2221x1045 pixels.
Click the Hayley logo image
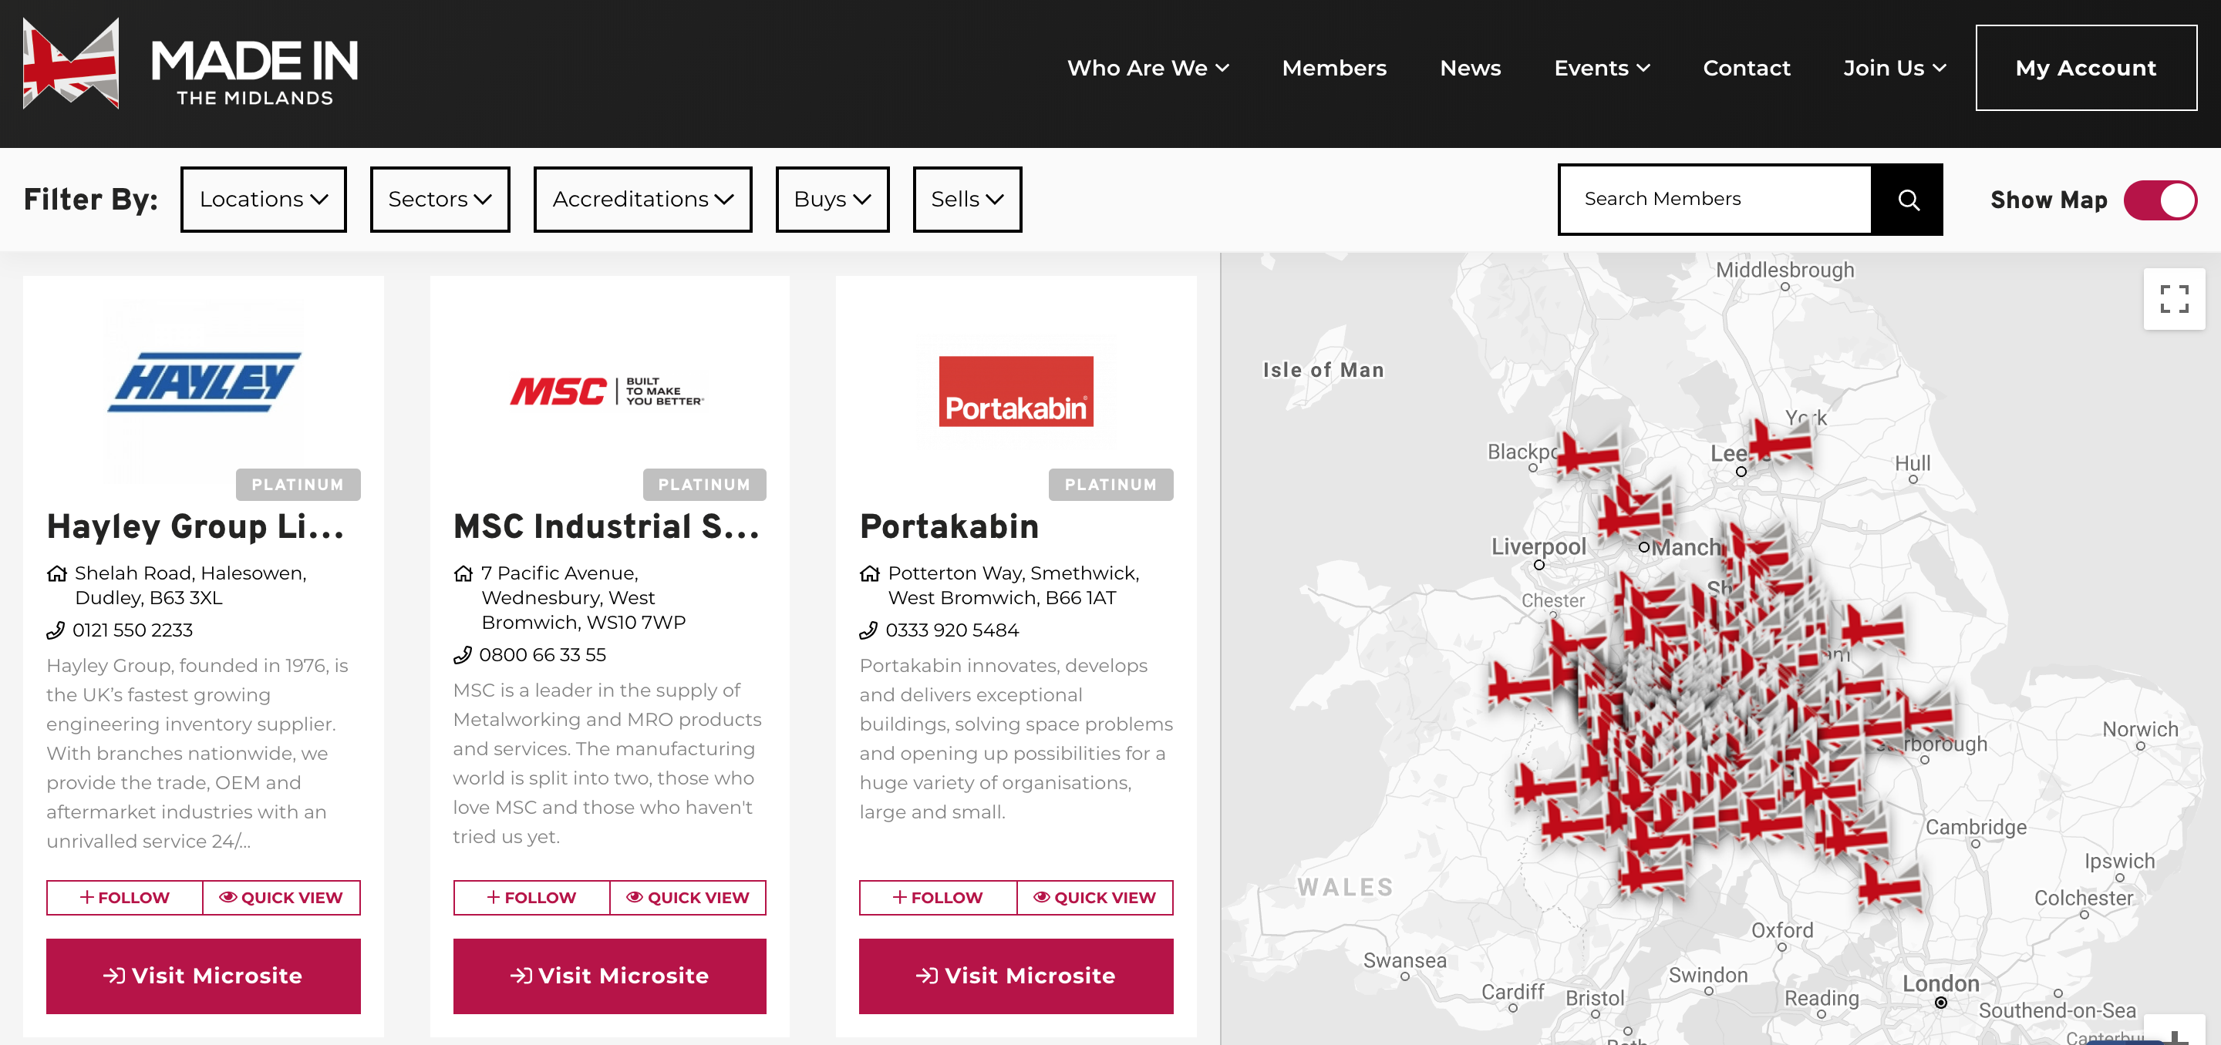[204, 381]
